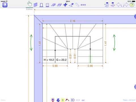This screenshot has width=136, height=102.
Task: Select the hand edition tool
Action: 29,4
